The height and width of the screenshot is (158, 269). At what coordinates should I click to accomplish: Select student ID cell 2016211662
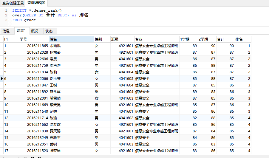34,125
